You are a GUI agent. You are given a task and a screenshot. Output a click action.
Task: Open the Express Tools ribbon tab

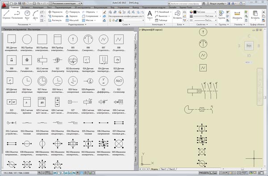pyautogui.click(x=186, y=8)
